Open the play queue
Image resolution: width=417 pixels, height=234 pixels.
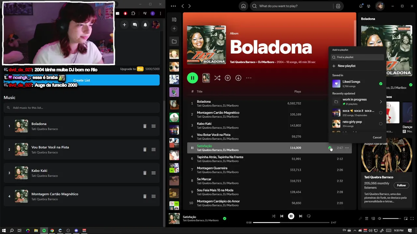[x=367, y=219]
